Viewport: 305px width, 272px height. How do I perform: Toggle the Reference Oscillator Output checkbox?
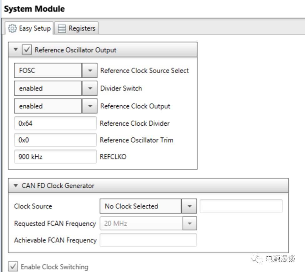pyautogui.click(x=27, y=50)
